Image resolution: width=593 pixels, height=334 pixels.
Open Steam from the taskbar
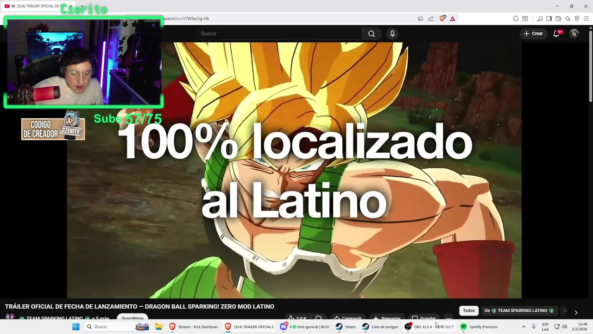(346, 327)
